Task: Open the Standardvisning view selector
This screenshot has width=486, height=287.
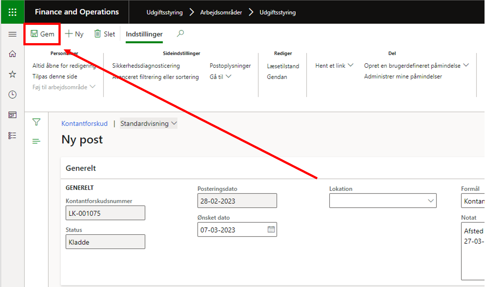Action: 149,124
